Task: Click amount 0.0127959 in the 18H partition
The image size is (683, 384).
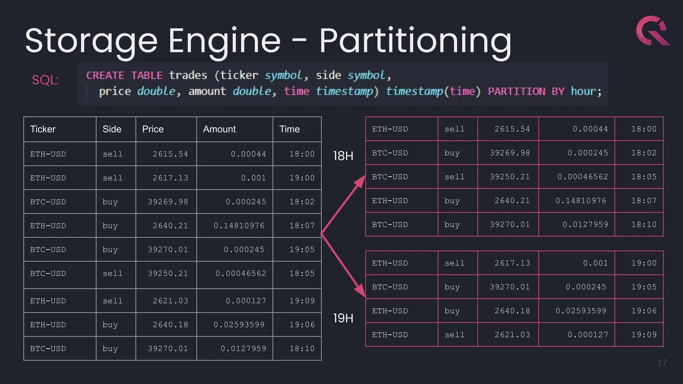Action: point(585,225)
